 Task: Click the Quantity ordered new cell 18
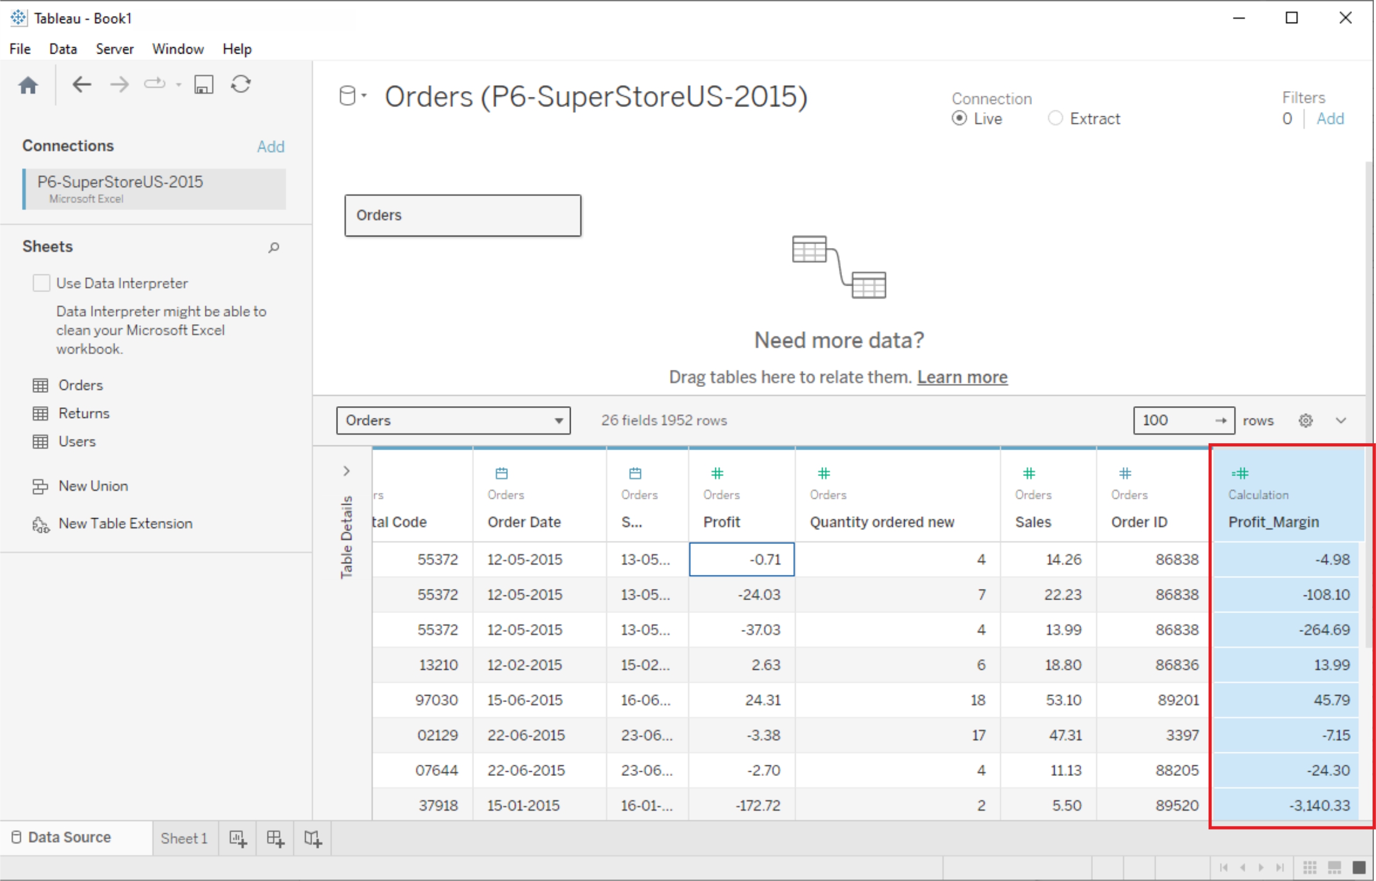click(x=898, y=700)
